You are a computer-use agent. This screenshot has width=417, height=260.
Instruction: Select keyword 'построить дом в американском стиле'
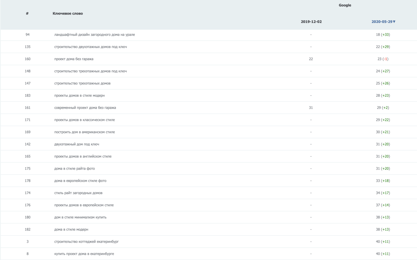(85, 132)
